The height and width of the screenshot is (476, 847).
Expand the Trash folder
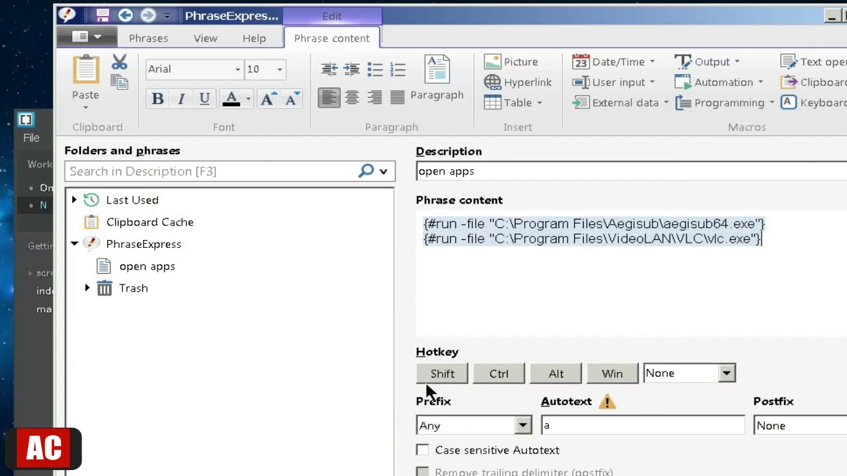coord(87,288)
